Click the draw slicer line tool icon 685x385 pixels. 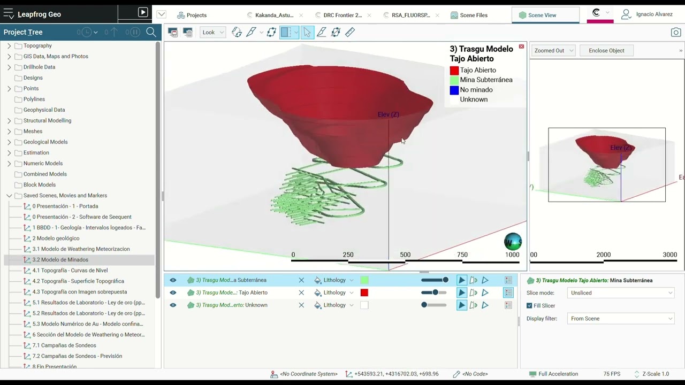(251, 33)
